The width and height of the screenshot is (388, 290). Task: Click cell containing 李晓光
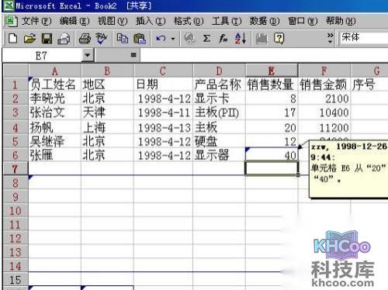[x=54, y=98]
